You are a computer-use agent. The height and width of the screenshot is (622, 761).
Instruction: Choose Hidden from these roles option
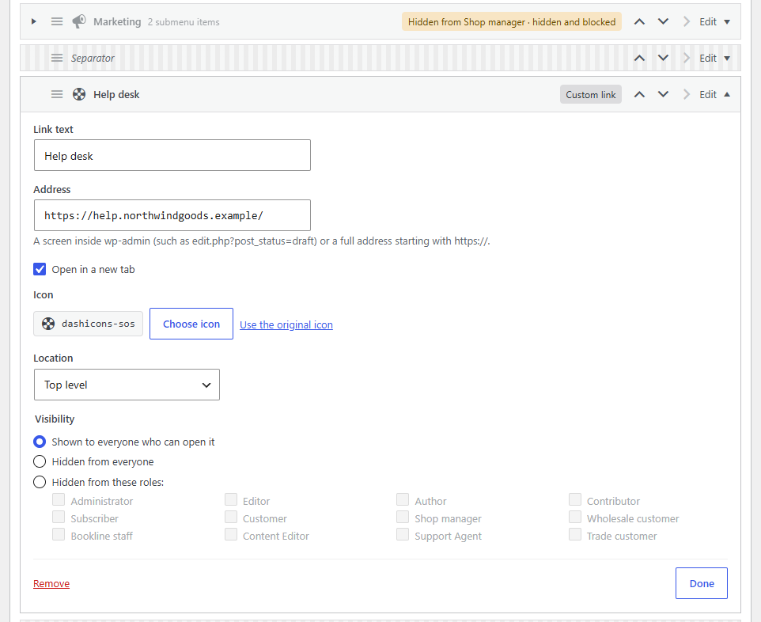coord(40,482)
